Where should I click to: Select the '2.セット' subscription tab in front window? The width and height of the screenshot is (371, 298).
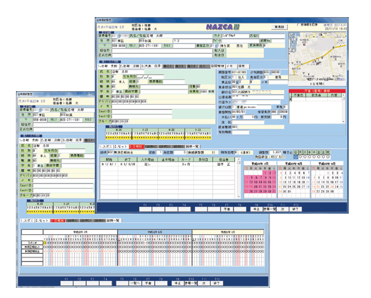(121, 146)
